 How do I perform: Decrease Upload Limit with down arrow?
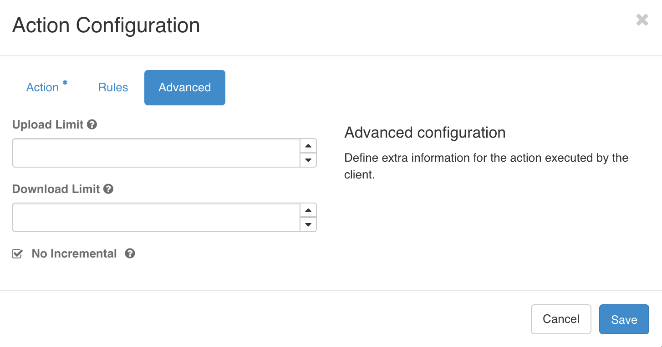(x=308, y=160)
